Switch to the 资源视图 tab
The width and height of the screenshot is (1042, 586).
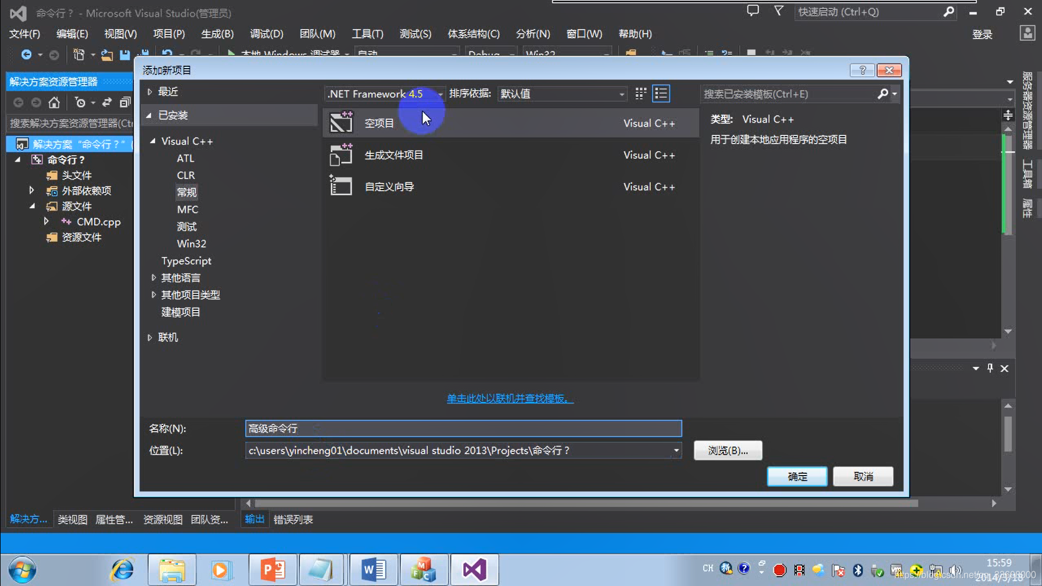pos(163,520)
